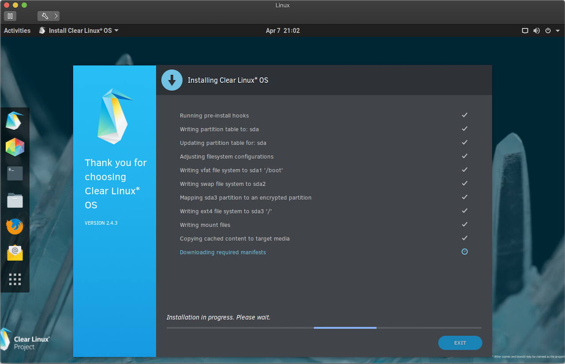The height and width of the screenshot is (364, 565).
Task: Select 'Adjusting filesystem configurations' text
Action: 227,157
